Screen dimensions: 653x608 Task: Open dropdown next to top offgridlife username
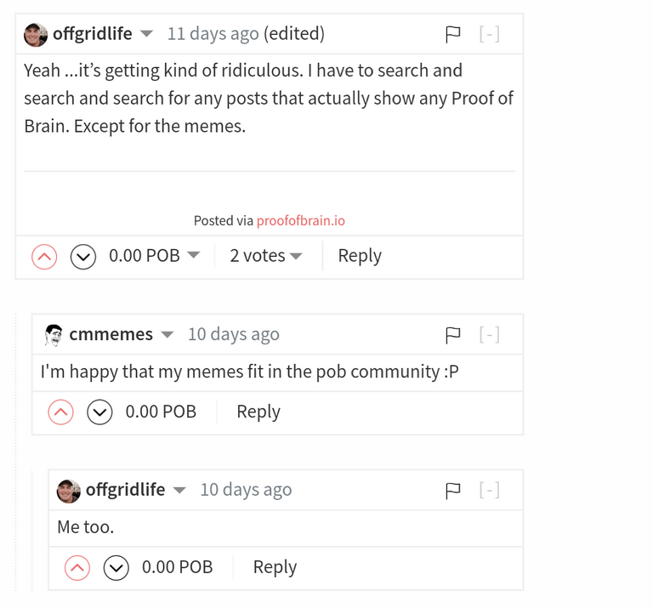point(146,34)
